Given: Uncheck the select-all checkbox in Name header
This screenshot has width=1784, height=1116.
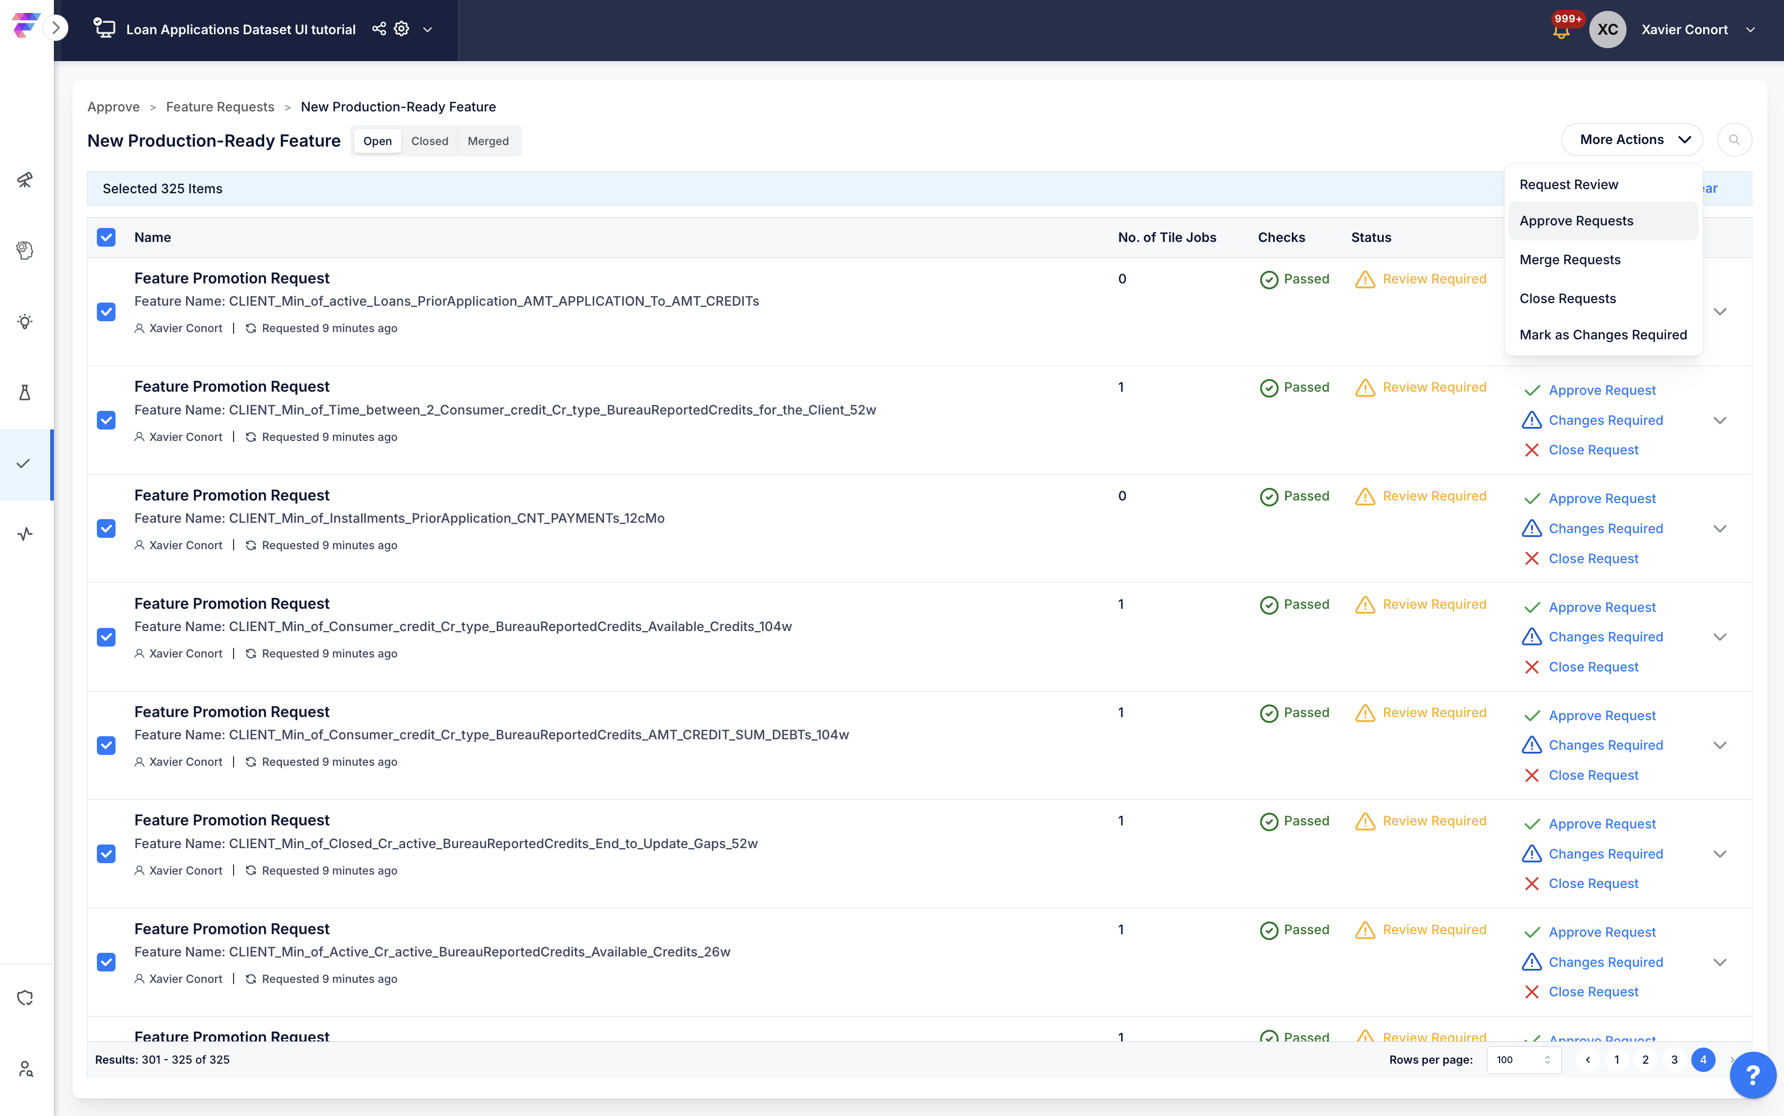Looking at the screenshot, I should coord(106,238).
